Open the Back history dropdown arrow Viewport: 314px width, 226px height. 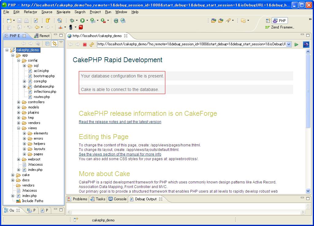(x=42, y=27)
